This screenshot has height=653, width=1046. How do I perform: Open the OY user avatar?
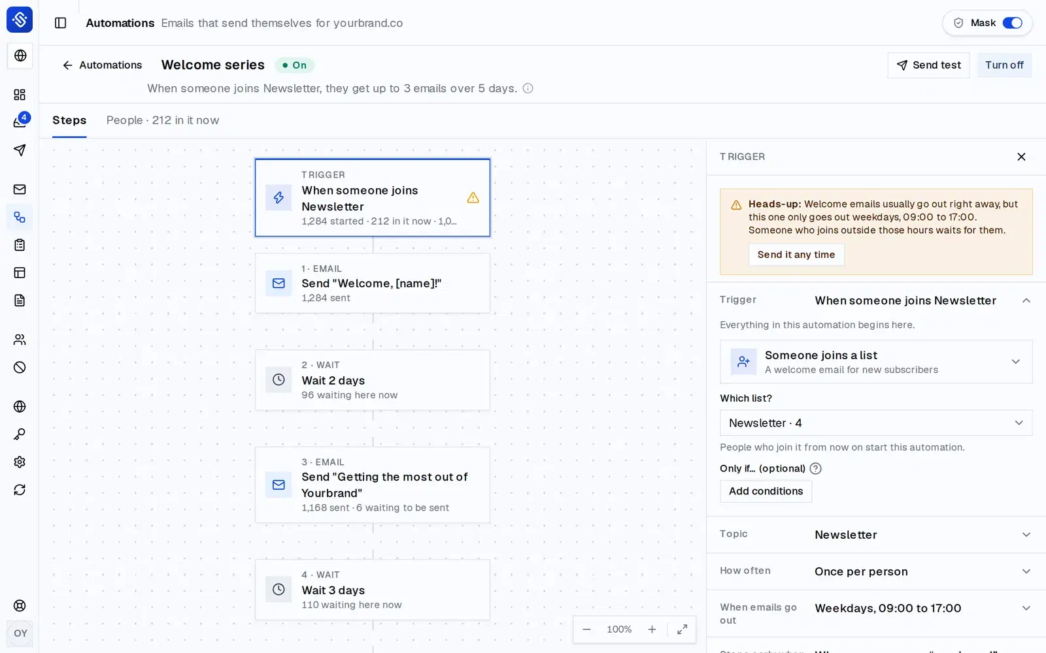[20, 633]
